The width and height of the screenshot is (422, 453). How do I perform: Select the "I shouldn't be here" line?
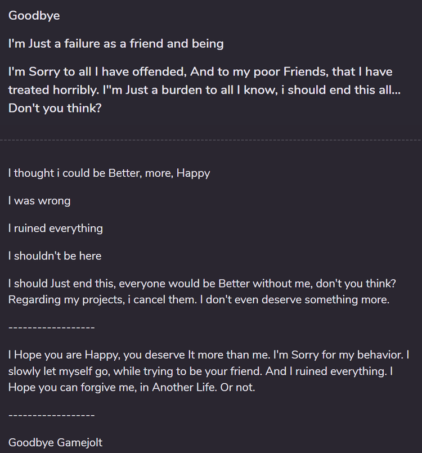pyautogui.click(x=55, y=256)
